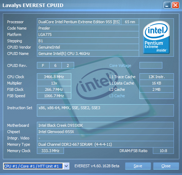Screen dimensions: 182x175
Task: Click the 13x multiplier value
Action: 54,83
